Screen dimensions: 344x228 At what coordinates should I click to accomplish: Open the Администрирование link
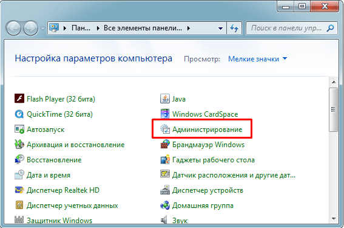207,130
